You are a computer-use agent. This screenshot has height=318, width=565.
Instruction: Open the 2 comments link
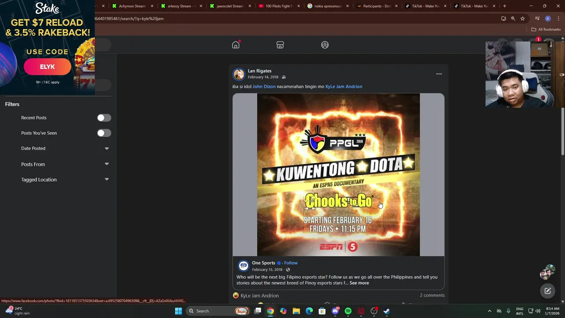click(x=432, y=295)
